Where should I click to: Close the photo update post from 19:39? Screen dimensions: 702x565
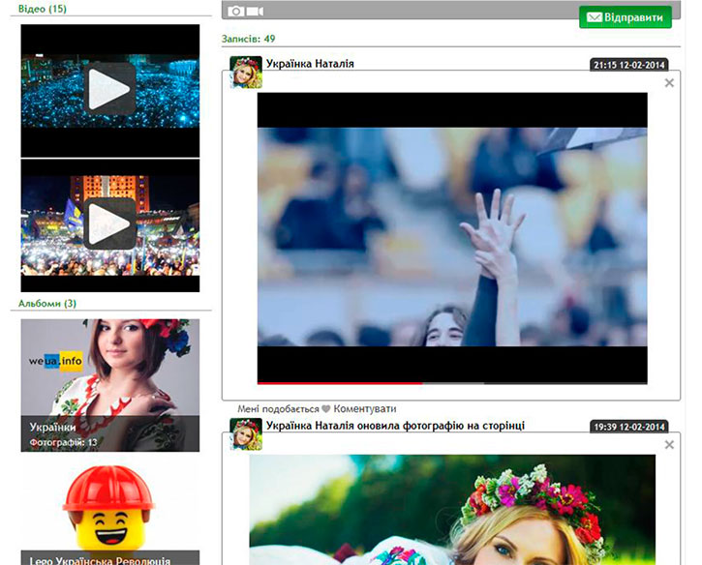(669, 445)
